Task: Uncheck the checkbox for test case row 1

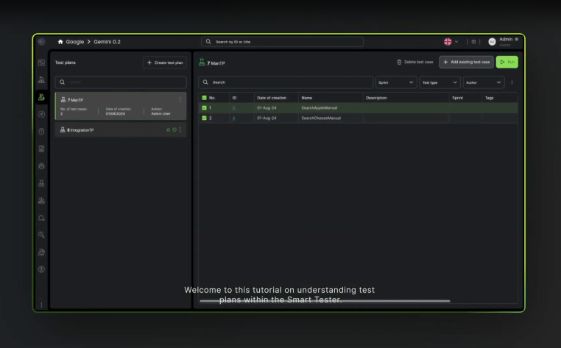Action: 204,108
